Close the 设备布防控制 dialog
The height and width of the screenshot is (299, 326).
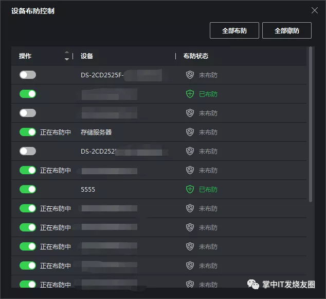click(x=314, y=10)
